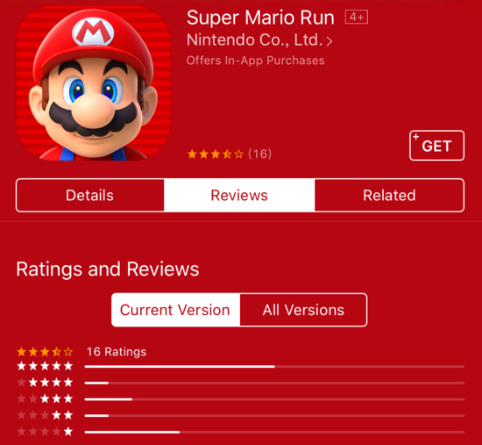Click the (16) ratings count
This screenshot has width=482, height=445.
[x=260, y=154]
